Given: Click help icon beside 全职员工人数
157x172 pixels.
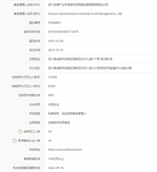Looking at the screenshot, I should click(x=20, y=131).
